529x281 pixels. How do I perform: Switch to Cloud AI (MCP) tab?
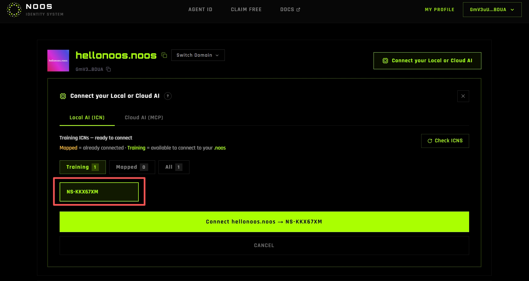(x=144, y=118)
